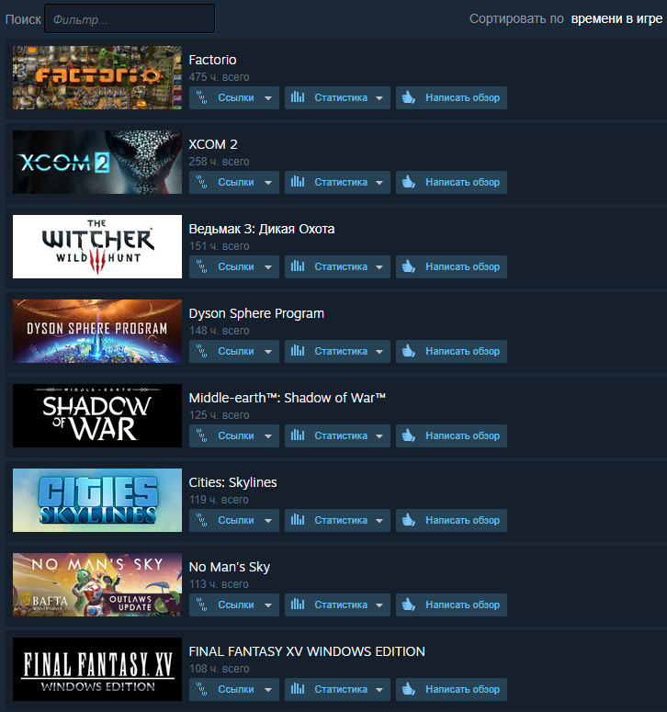Expand Статистика dropdown arrow for Cities: Skylines
This screenshot has width=667, height=712.
[379, 520]
